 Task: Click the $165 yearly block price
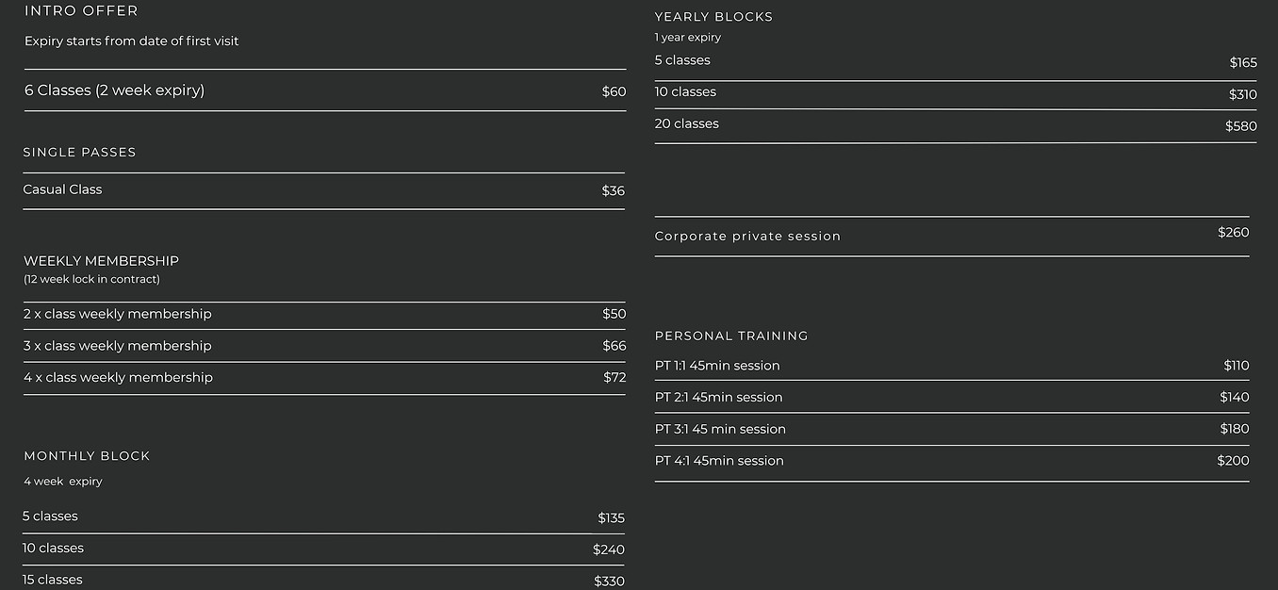(x=1243, y=63)
